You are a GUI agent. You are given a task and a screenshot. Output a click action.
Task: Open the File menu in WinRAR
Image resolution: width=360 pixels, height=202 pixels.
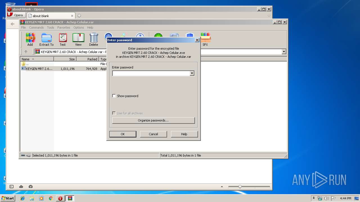(x=23, y=27)
